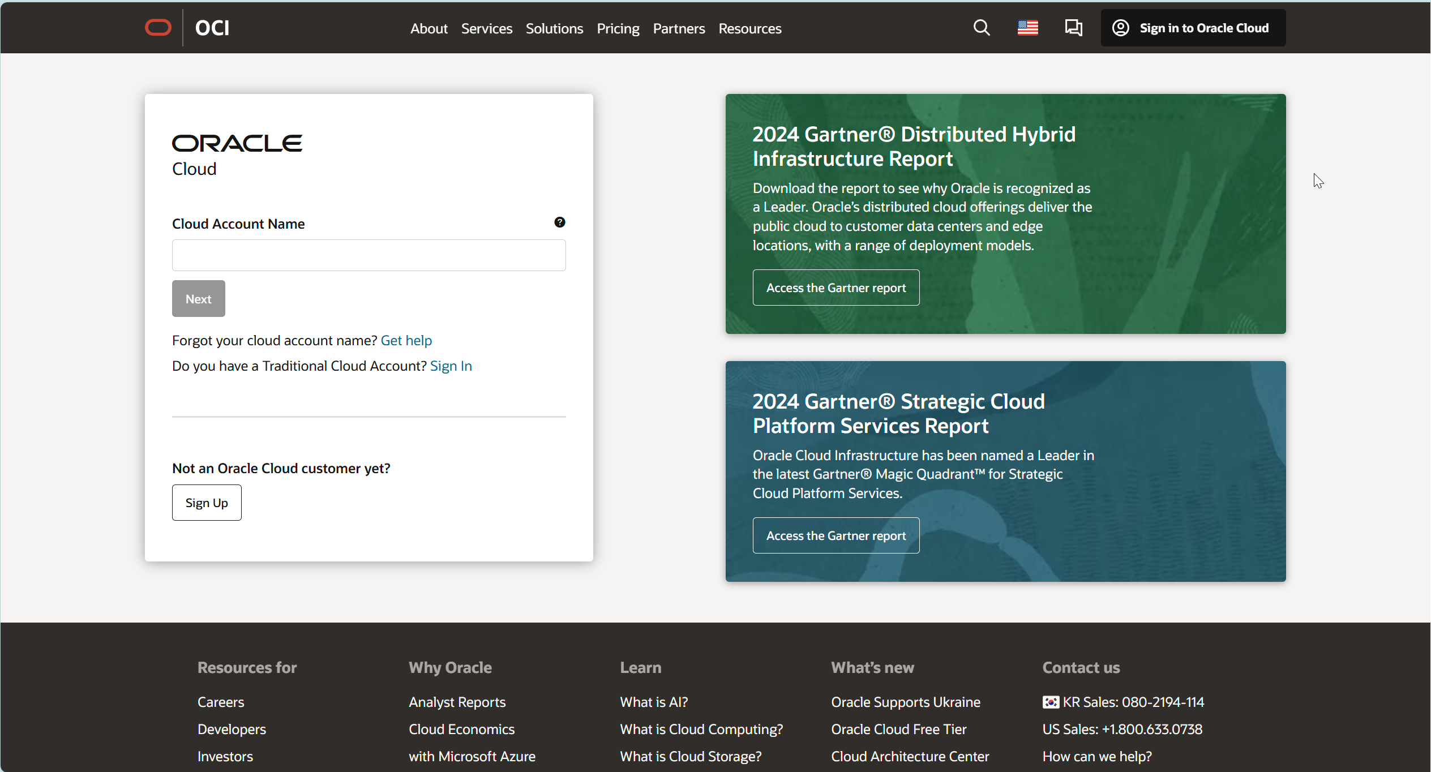Image resolution: width=1431 pixels, height=772 pixels.
Task: Open Cloud Architecture Center link
Action: click(910, 756)
